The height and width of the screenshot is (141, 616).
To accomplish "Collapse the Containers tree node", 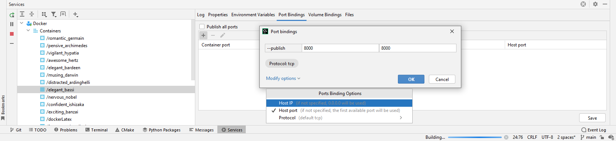I will click(28, 31).
